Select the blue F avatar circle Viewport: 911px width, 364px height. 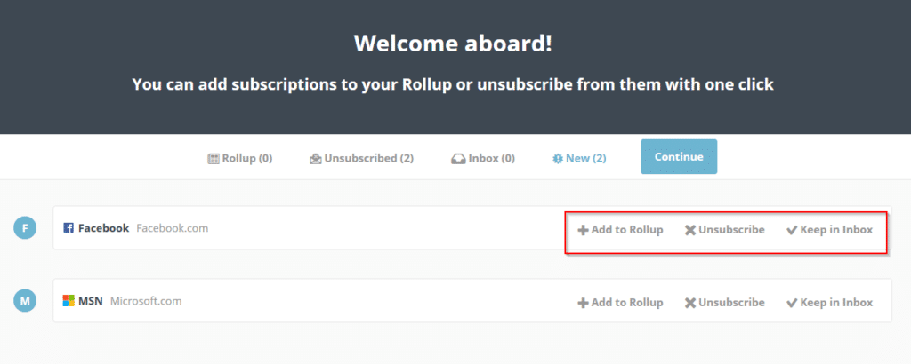[x=25, y=228]
